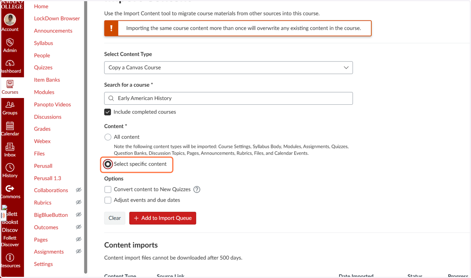Open Item Banks course link
This screenshot has width=471, height=278.
point(47,80)
